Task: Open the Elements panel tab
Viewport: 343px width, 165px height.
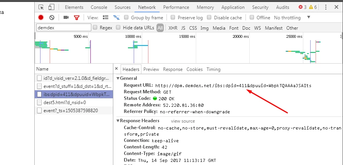Action: coord(74,7)
